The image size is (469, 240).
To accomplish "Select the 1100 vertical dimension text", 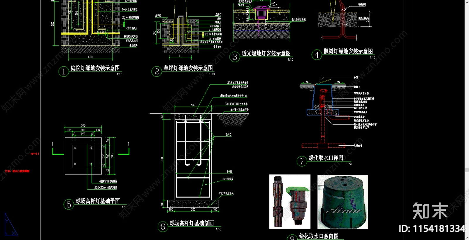I will [x=162, y=159].
